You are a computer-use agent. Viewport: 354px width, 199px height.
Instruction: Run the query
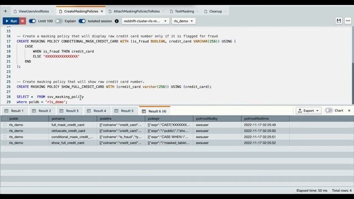11,21
